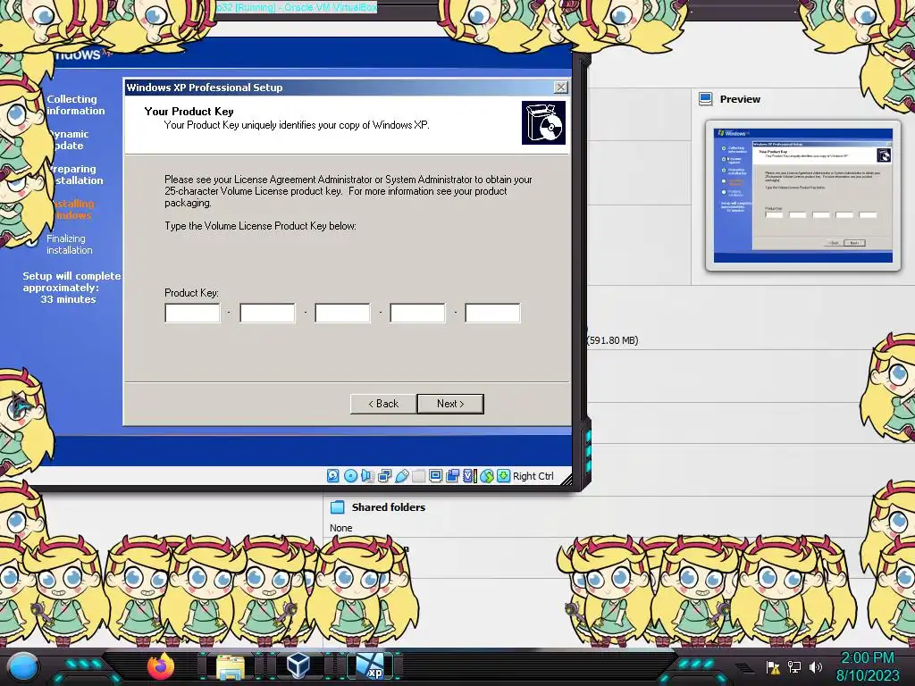The image size is (915, 686).
Task: Click the mouse integration indicator icon
Action: 487,476
